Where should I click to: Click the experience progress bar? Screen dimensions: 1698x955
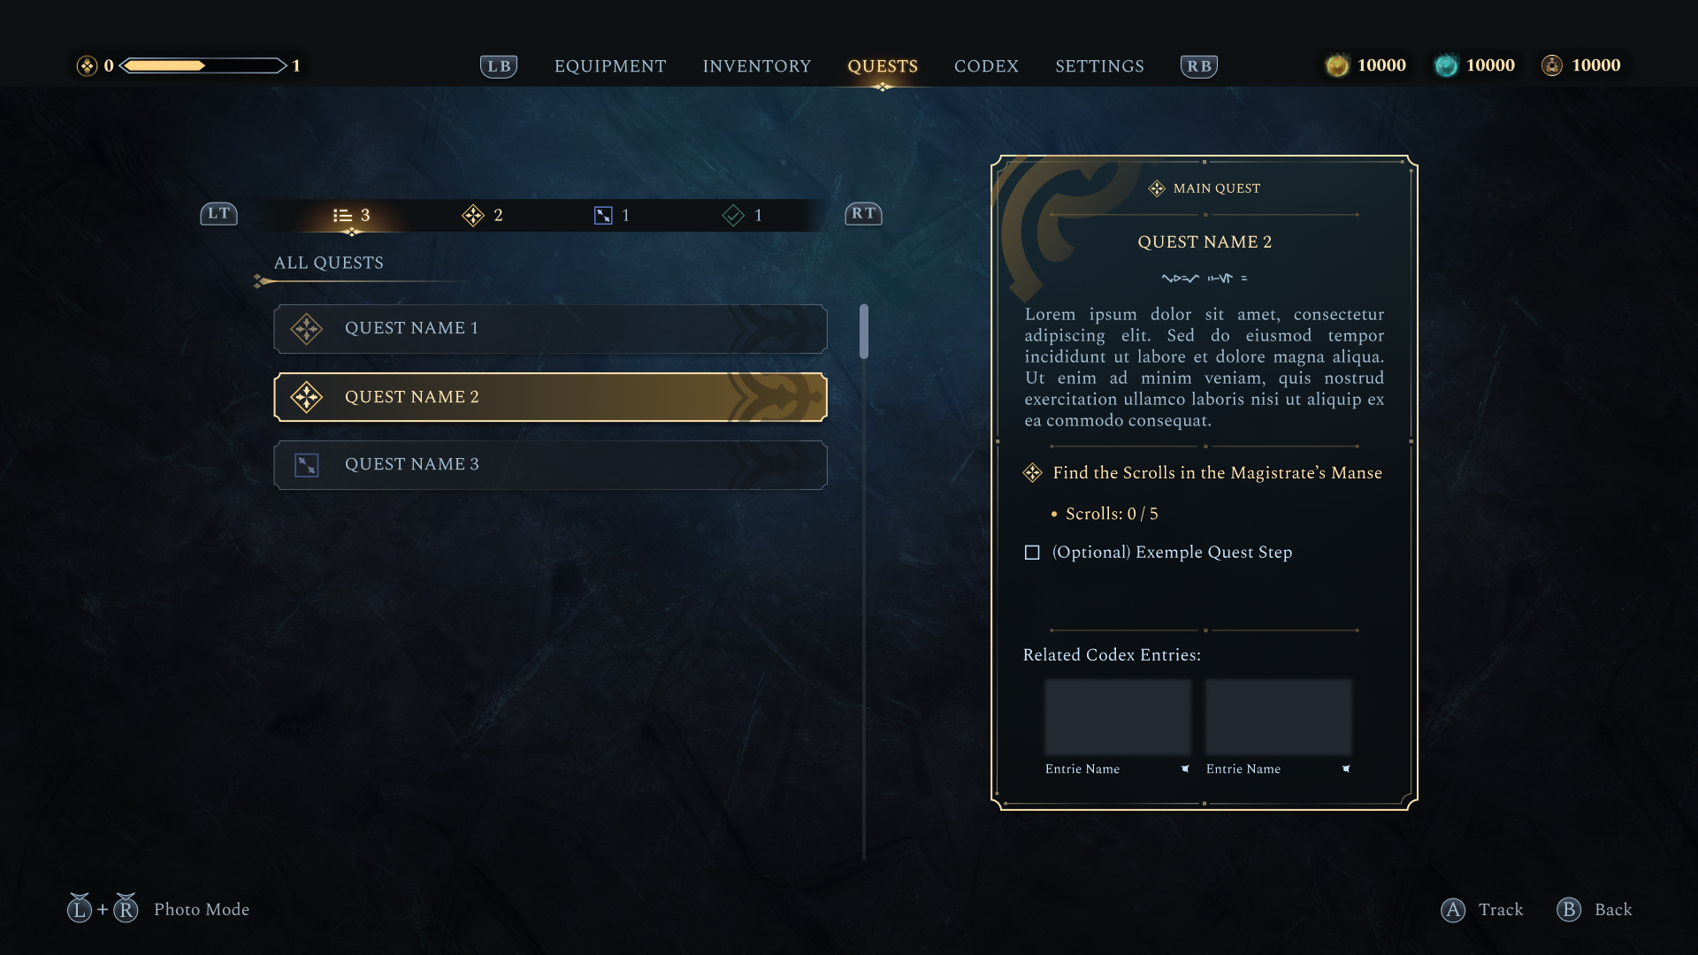point(203,65)
